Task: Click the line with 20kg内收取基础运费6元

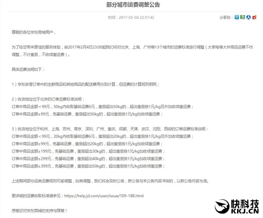Action: [x=103, y=137]
